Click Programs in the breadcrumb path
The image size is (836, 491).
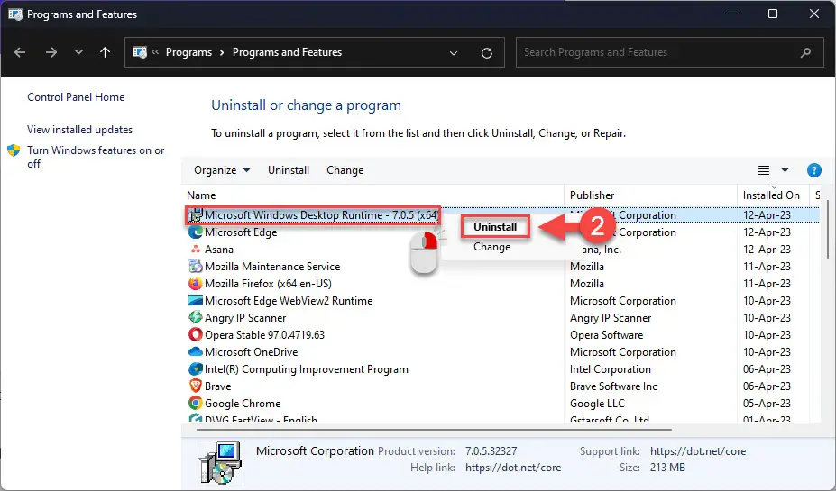click(x=188, y=52)
